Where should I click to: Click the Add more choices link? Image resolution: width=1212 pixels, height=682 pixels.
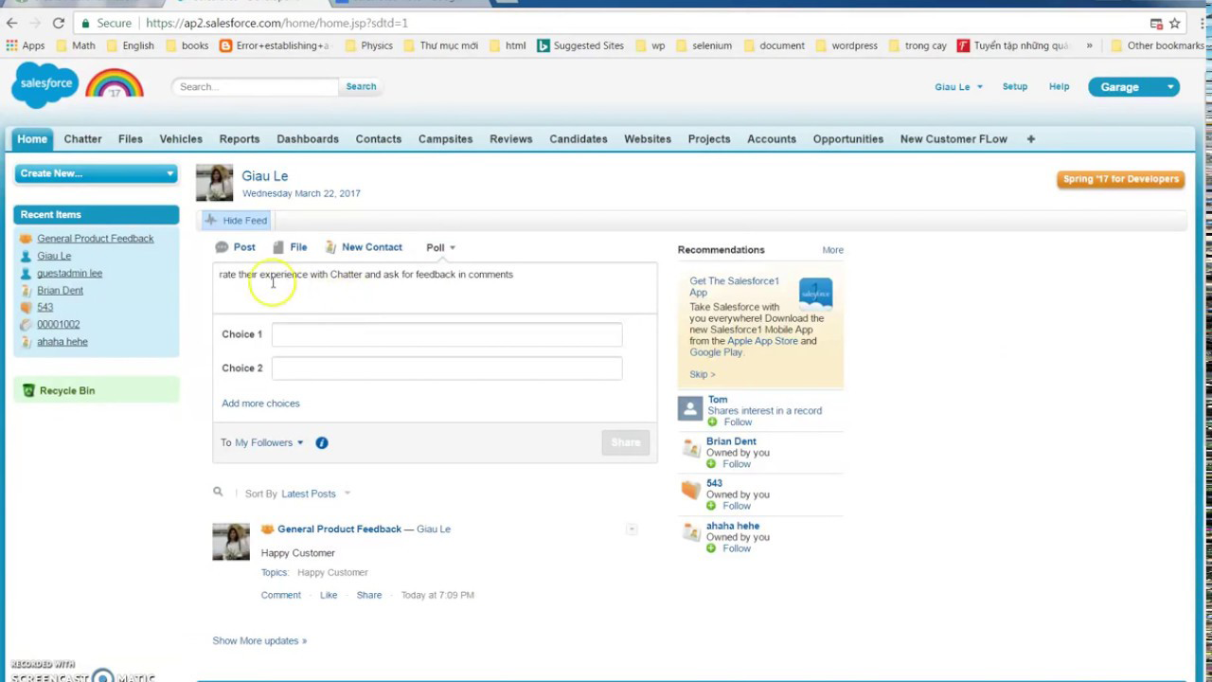coord(260,404)
